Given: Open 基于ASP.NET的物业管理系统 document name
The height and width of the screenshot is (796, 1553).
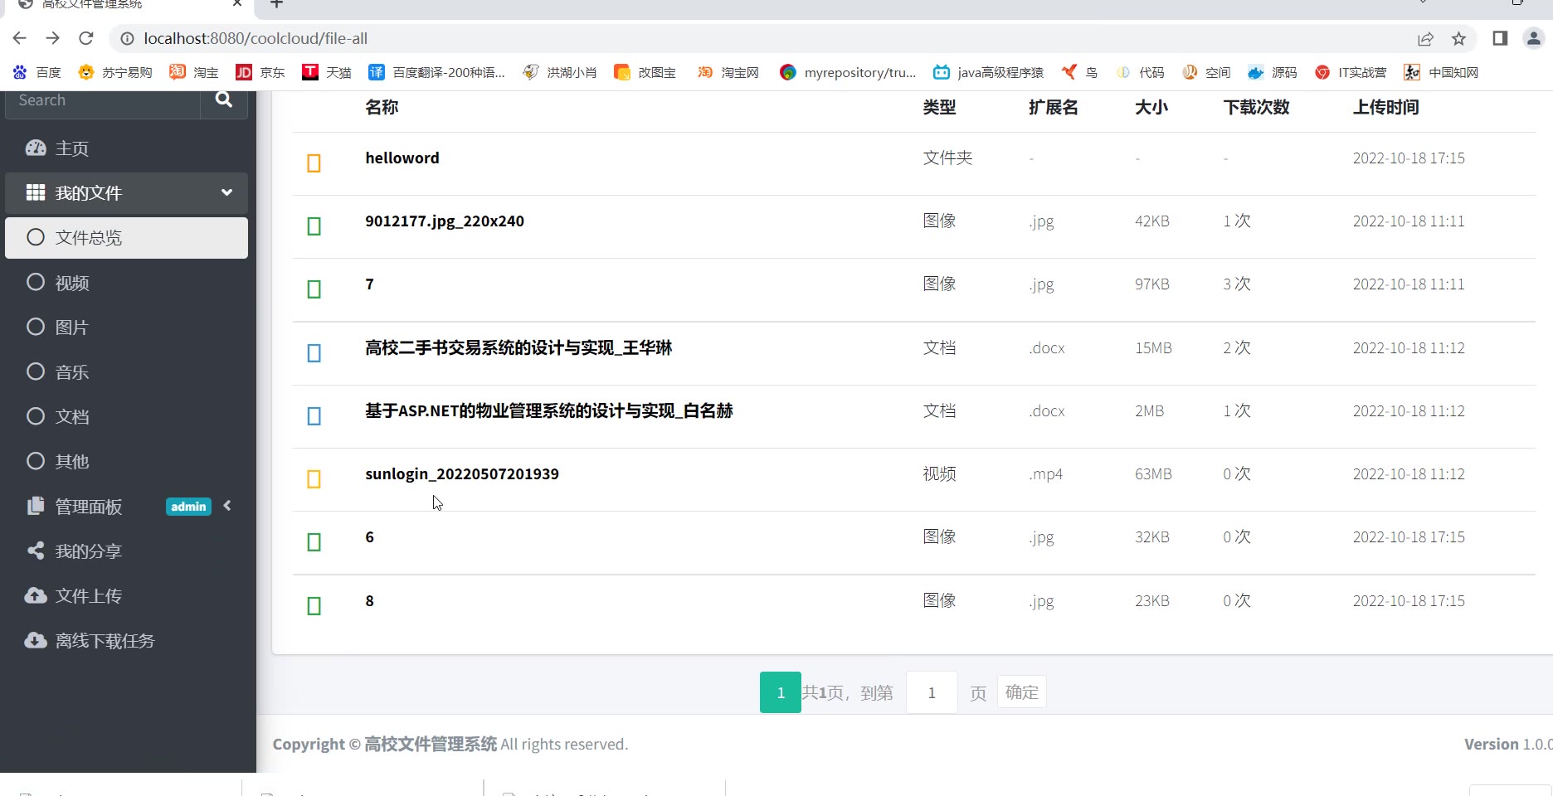Looking at the screenshot, I should click(x=549, y=411).
